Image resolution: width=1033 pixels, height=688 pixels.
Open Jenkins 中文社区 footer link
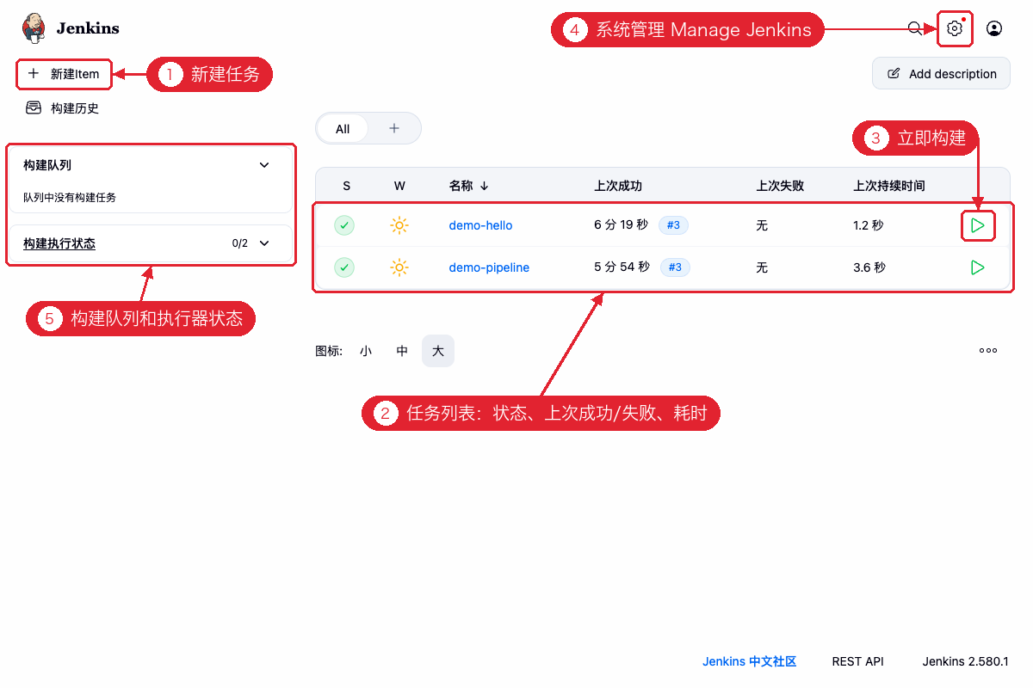750,661
